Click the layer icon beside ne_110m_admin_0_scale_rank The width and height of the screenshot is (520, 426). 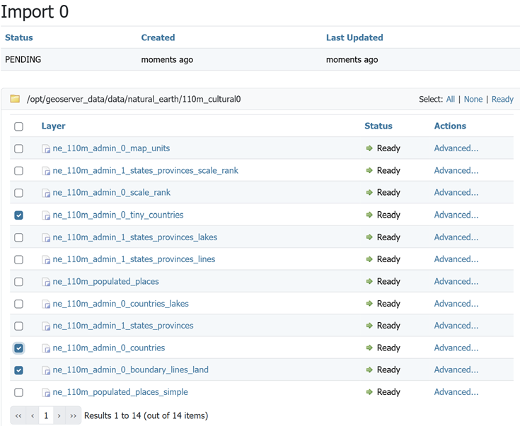tap(46, 193)
